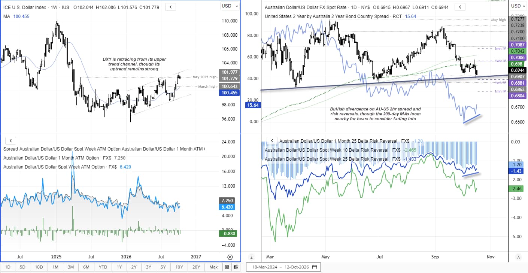Screen dimensions: 528x273
Task: Open the USD currency dropdown on the AUD/USD chart
Action: [518, 6]
